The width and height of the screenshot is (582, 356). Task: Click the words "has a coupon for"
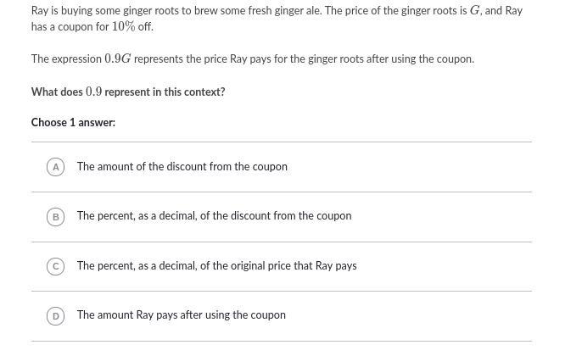pyautogui.click(x=70, y=27)
